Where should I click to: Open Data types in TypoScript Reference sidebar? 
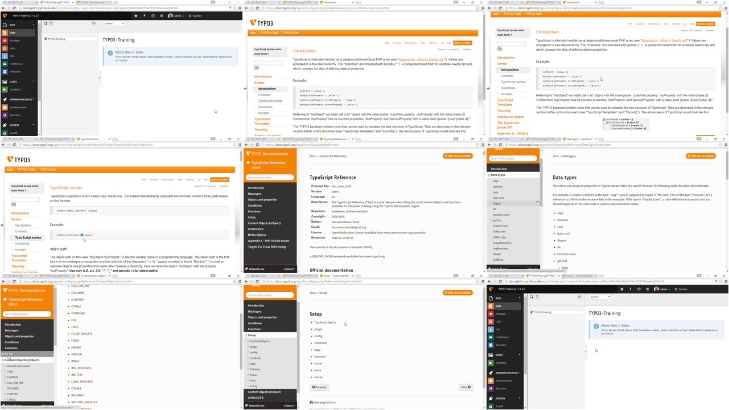coord(254,194)
